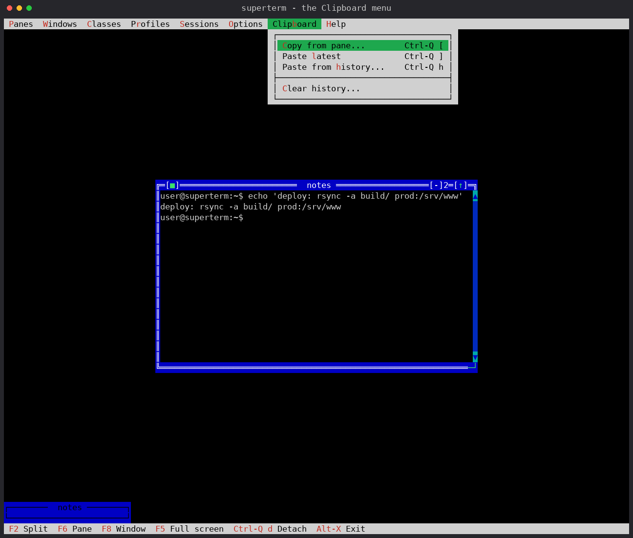Viewport: 633px width, 538px height.
Task: Click the minimized notes box at bottom left
Action: point(67,513)
